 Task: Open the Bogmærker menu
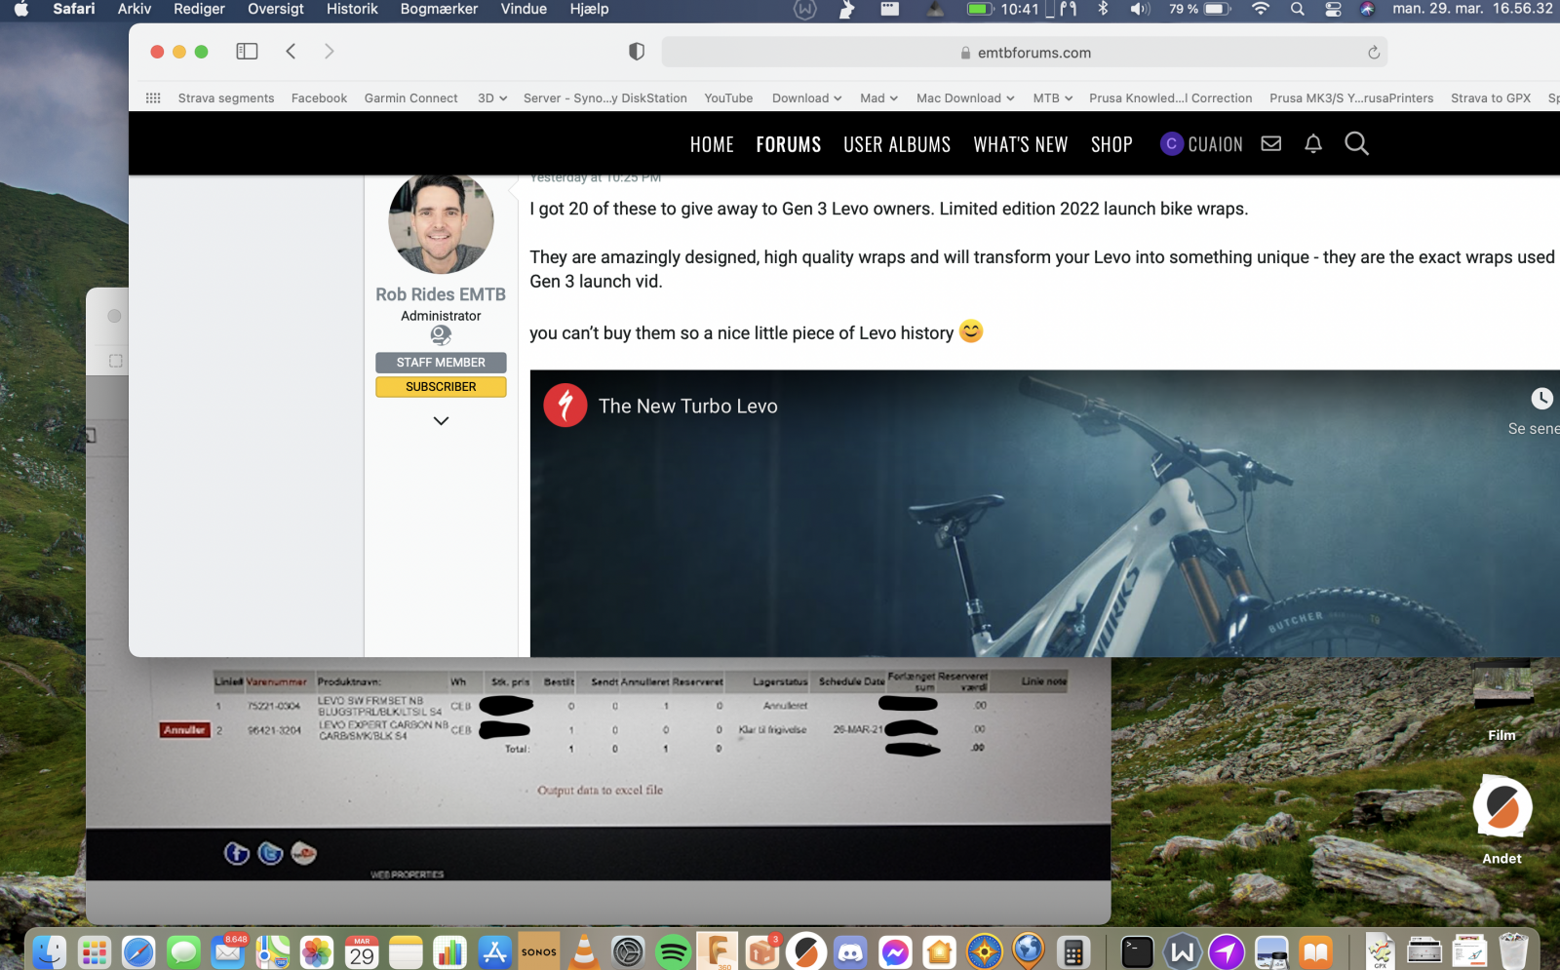(x=439, y=9)
